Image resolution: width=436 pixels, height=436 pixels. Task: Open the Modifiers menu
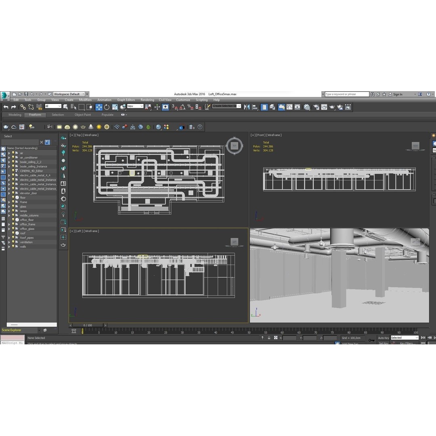(x=85, y=100)
